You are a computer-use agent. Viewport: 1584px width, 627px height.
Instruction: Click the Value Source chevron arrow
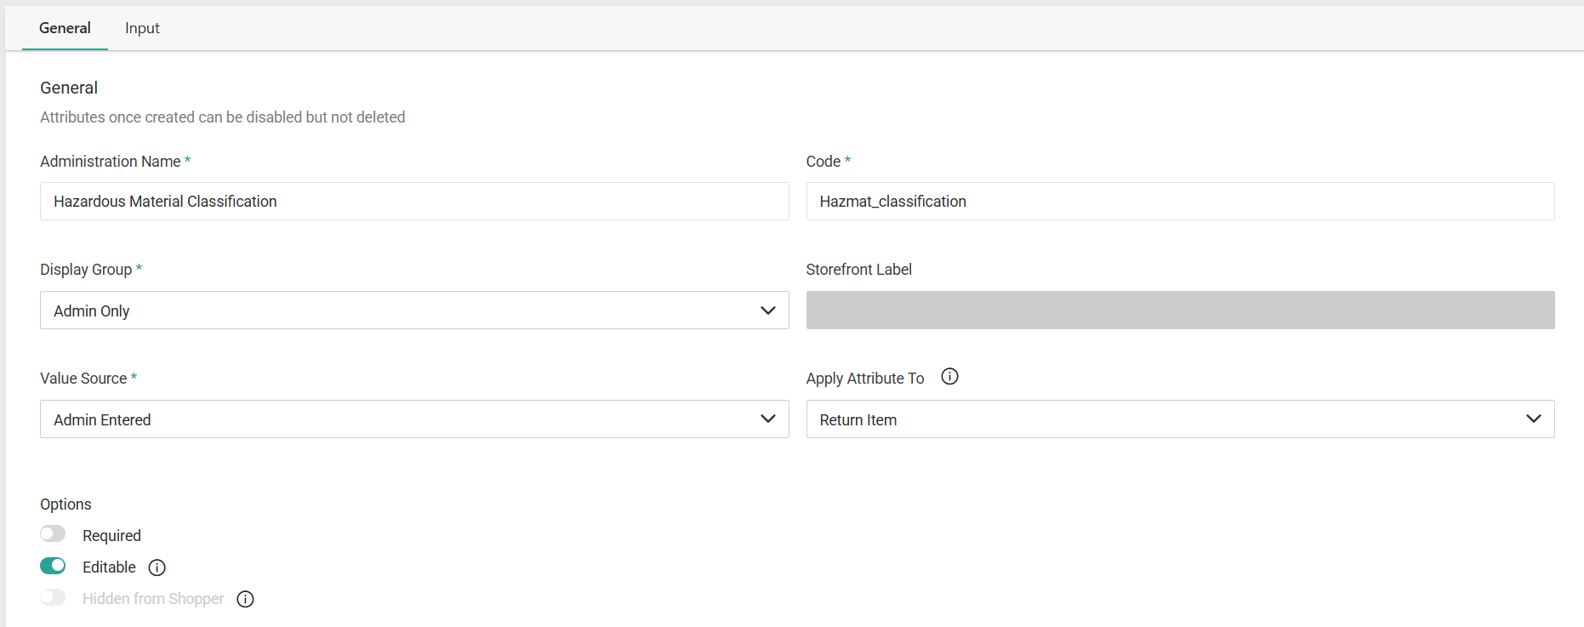point(767,419)
